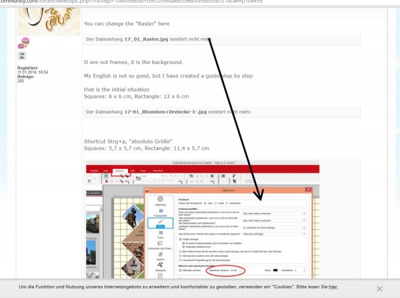Toggle the 'Hilfsraster zeichnen' checkbox

(181, 270)
